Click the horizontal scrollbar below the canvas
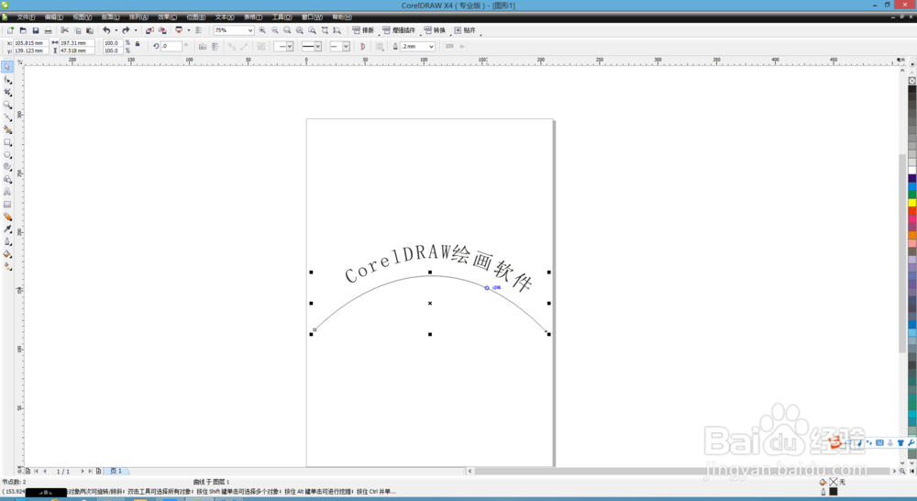 pyautogui.click(x=682, y=471)
